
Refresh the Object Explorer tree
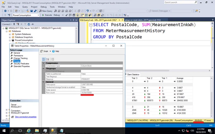(29, 24)
